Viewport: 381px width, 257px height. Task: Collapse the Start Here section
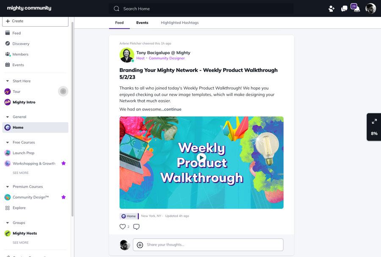pyautogui.click(x=8, y=81)
